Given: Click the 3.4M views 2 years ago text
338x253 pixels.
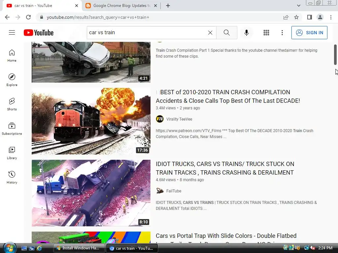Looking at the screenshot, I should (178, 108).
